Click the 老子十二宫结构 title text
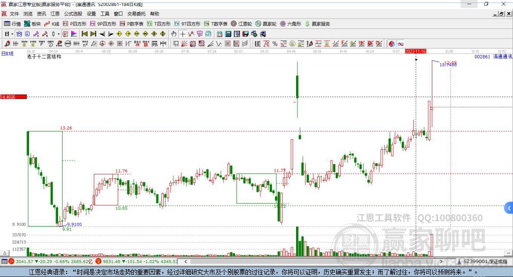This screenshot has width=513, height=277. click(44, 56)
